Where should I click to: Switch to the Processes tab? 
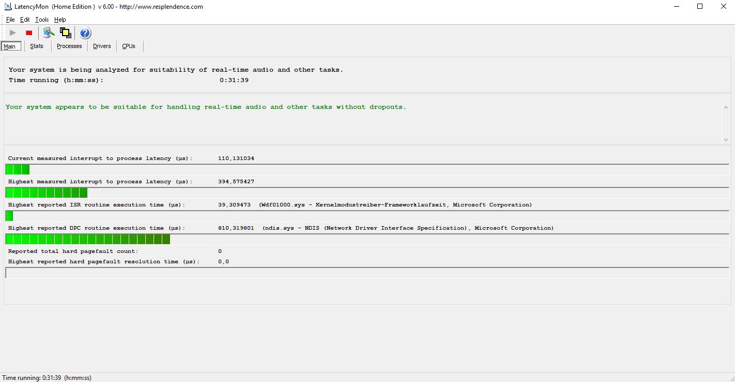coord(69,46)
